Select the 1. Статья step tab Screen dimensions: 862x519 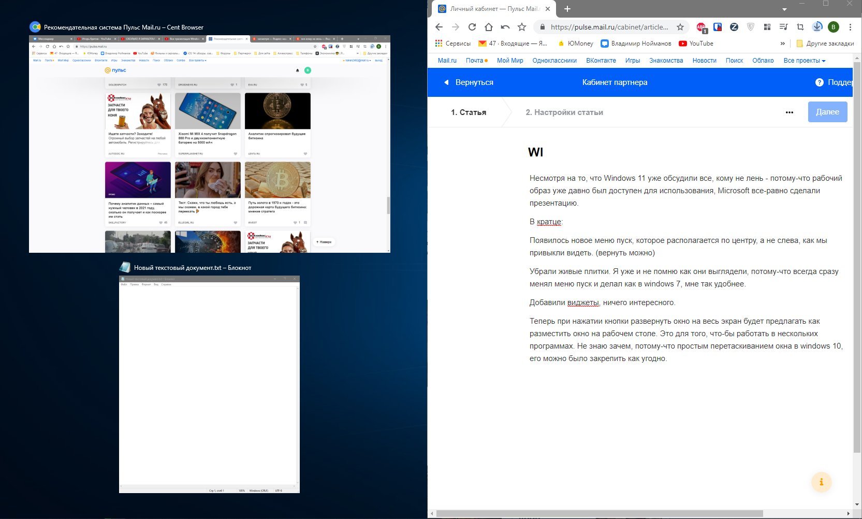coord(469,112)
